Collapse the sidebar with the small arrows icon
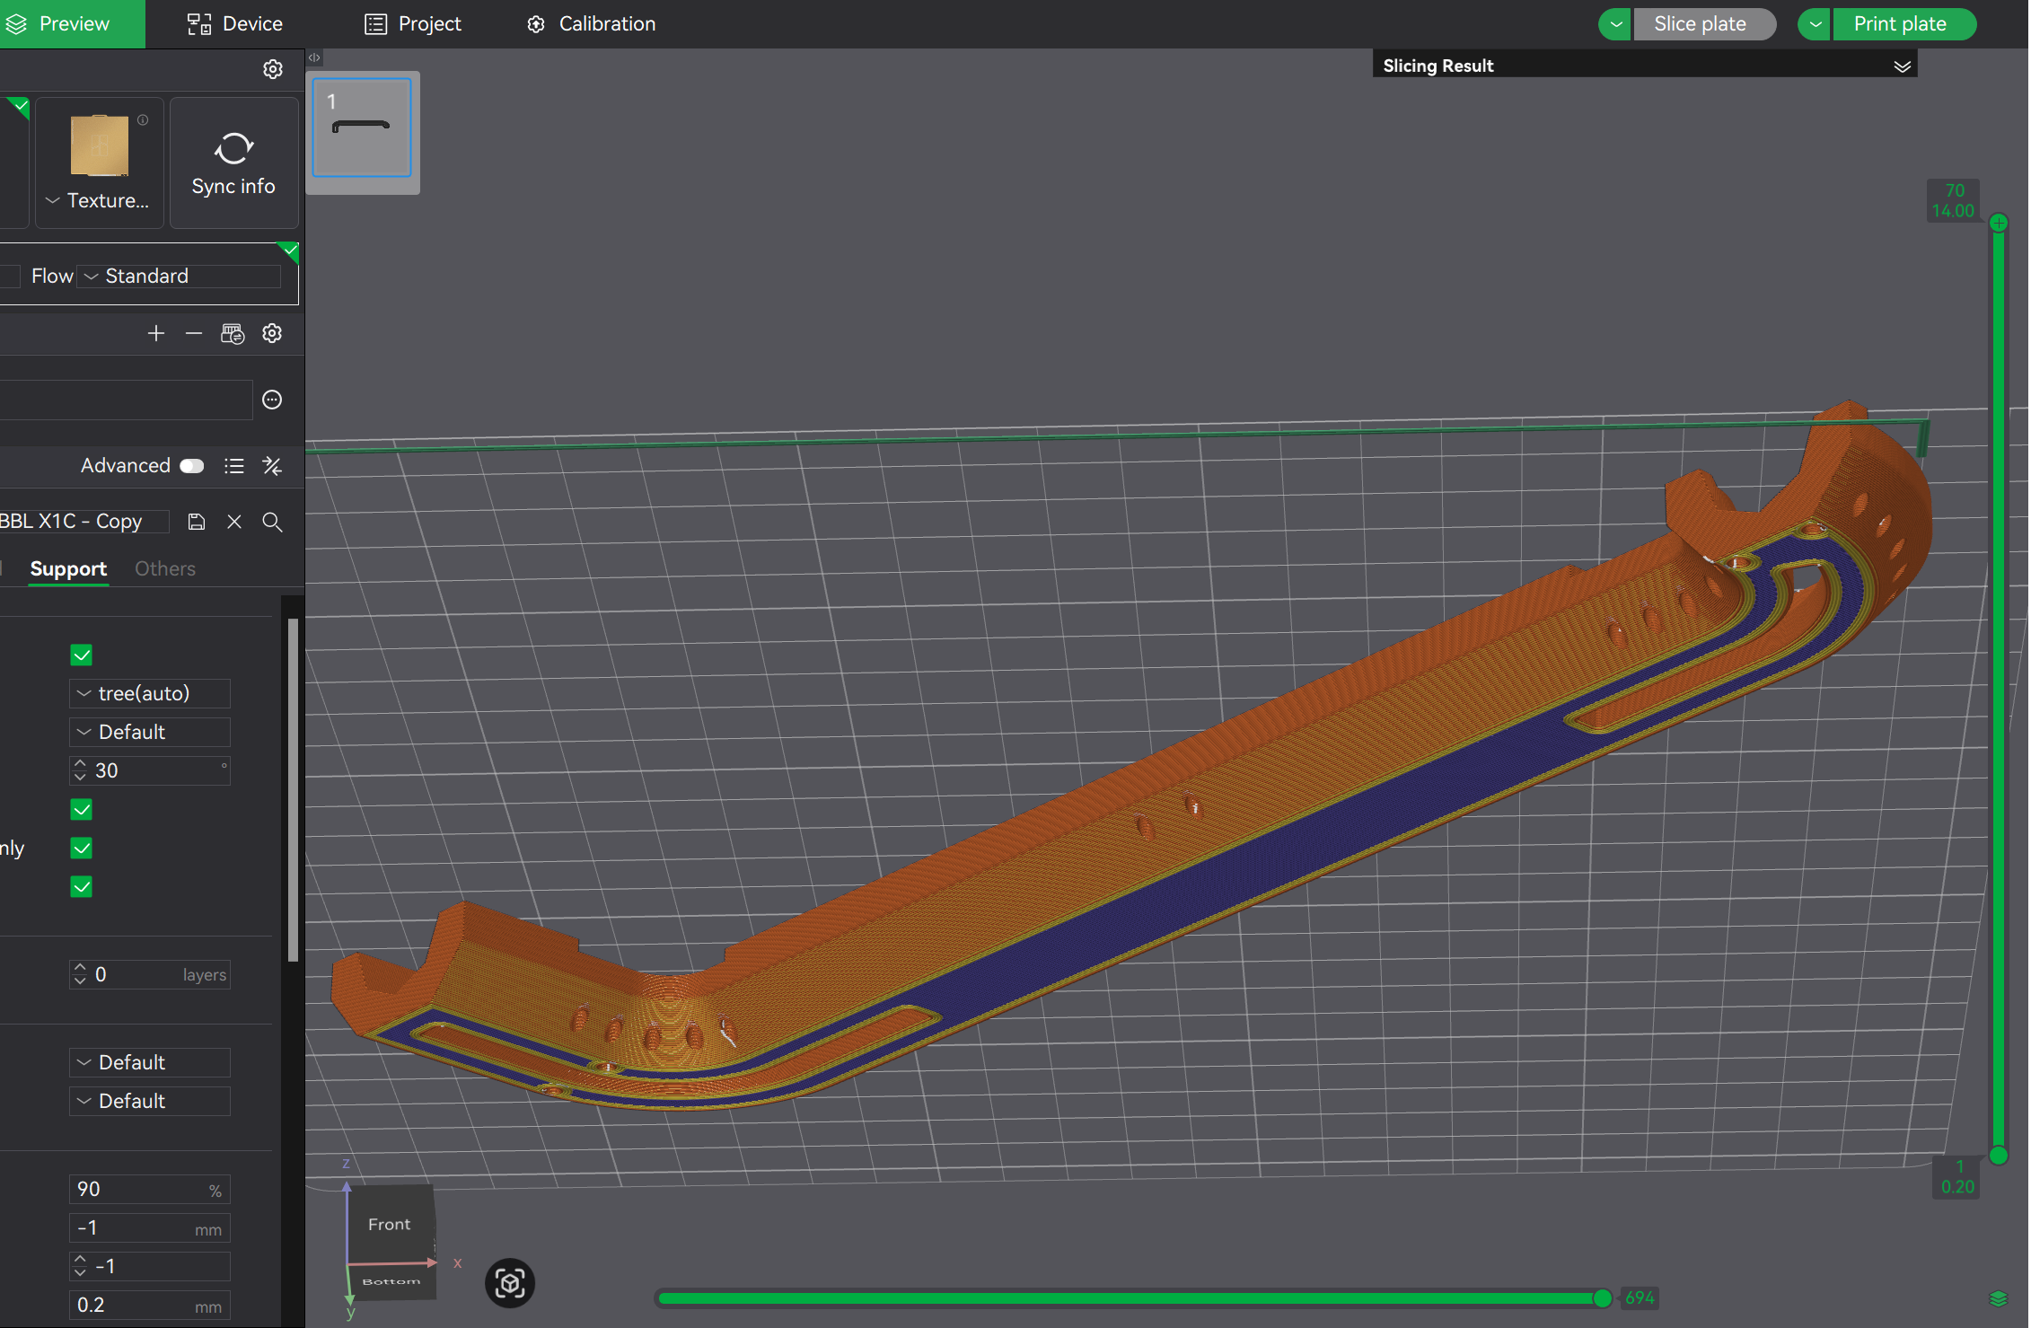This screenshot has width=2031, height=1328. tap(314, 57)
